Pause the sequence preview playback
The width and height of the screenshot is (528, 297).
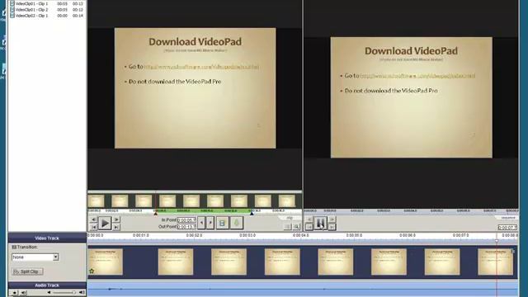coord(320,224)
